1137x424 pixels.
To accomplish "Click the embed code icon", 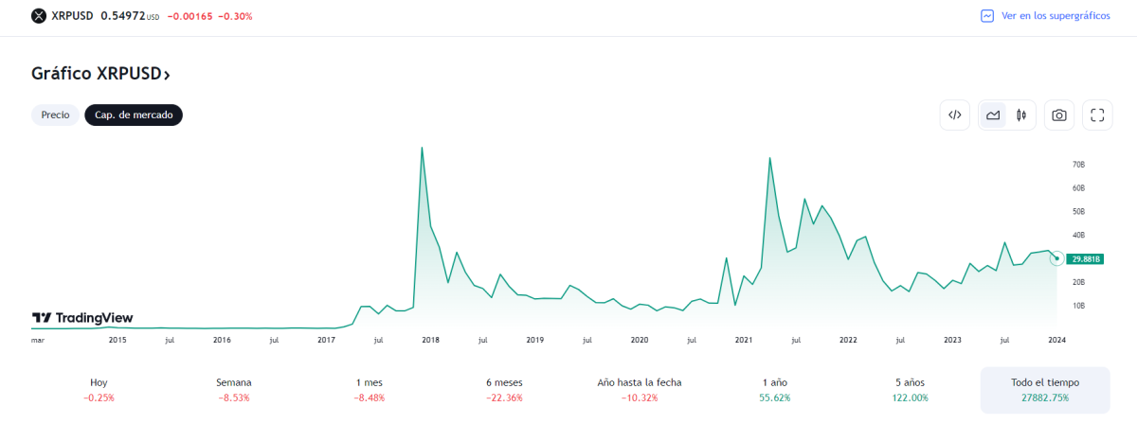I will (x=955, y=115).
